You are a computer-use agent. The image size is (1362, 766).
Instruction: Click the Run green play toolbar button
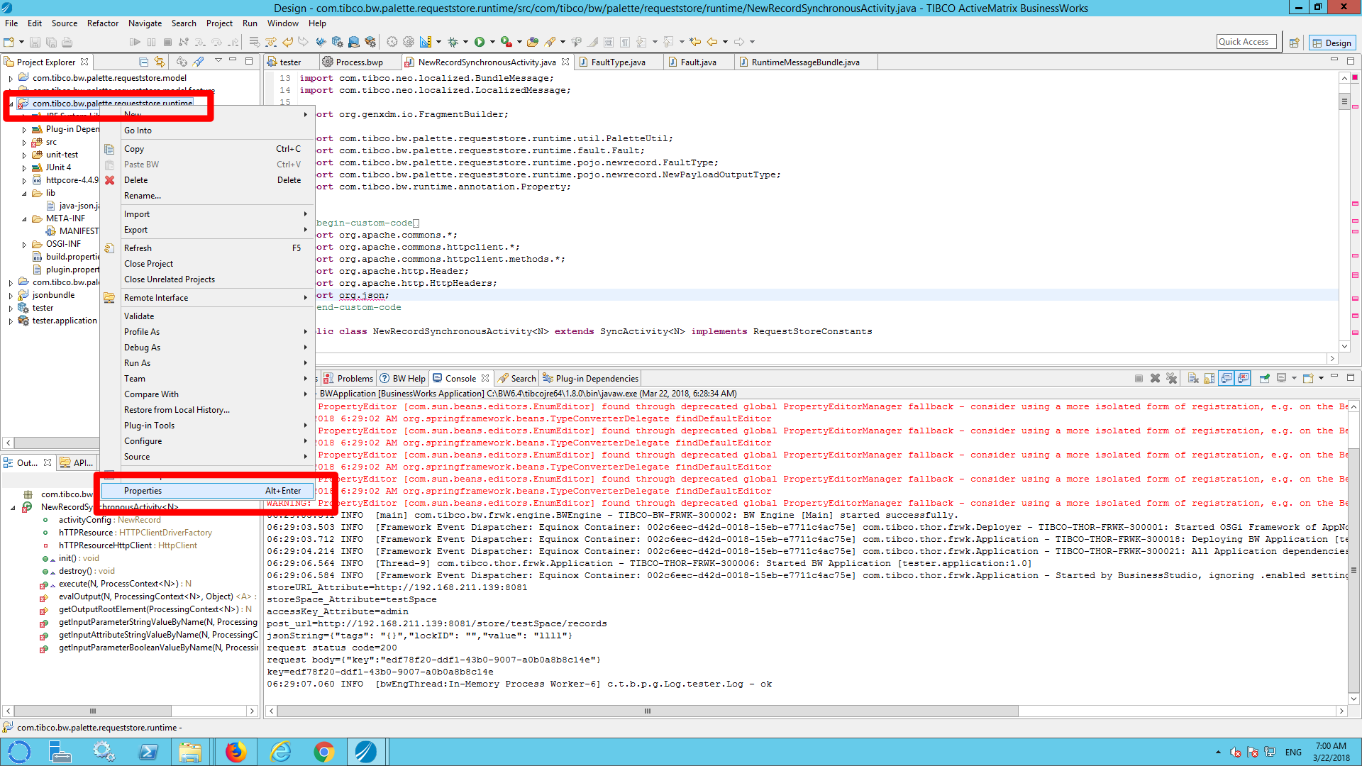(x=480, y=42)
